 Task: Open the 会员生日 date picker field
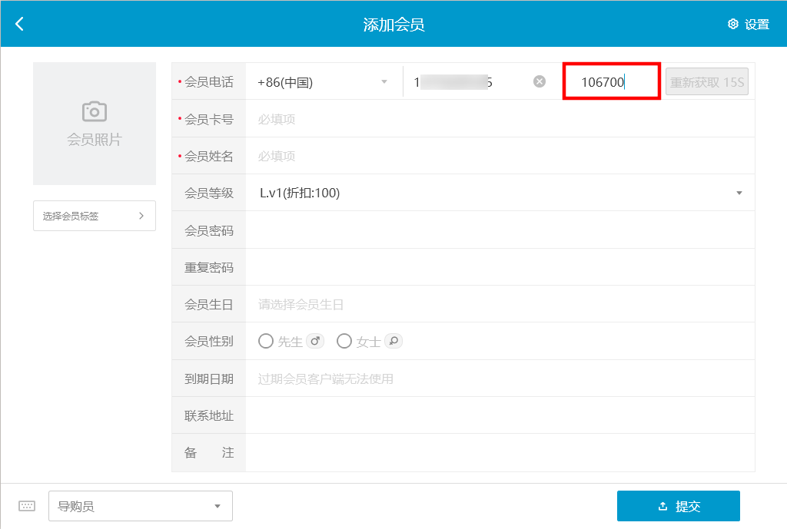pos(500,304)
